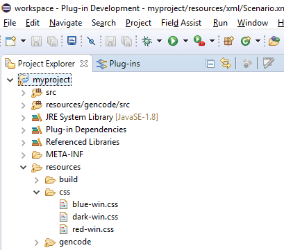Open a console with the monitor icon
Viewport: 284px width, 250px height.
[72, 41]
